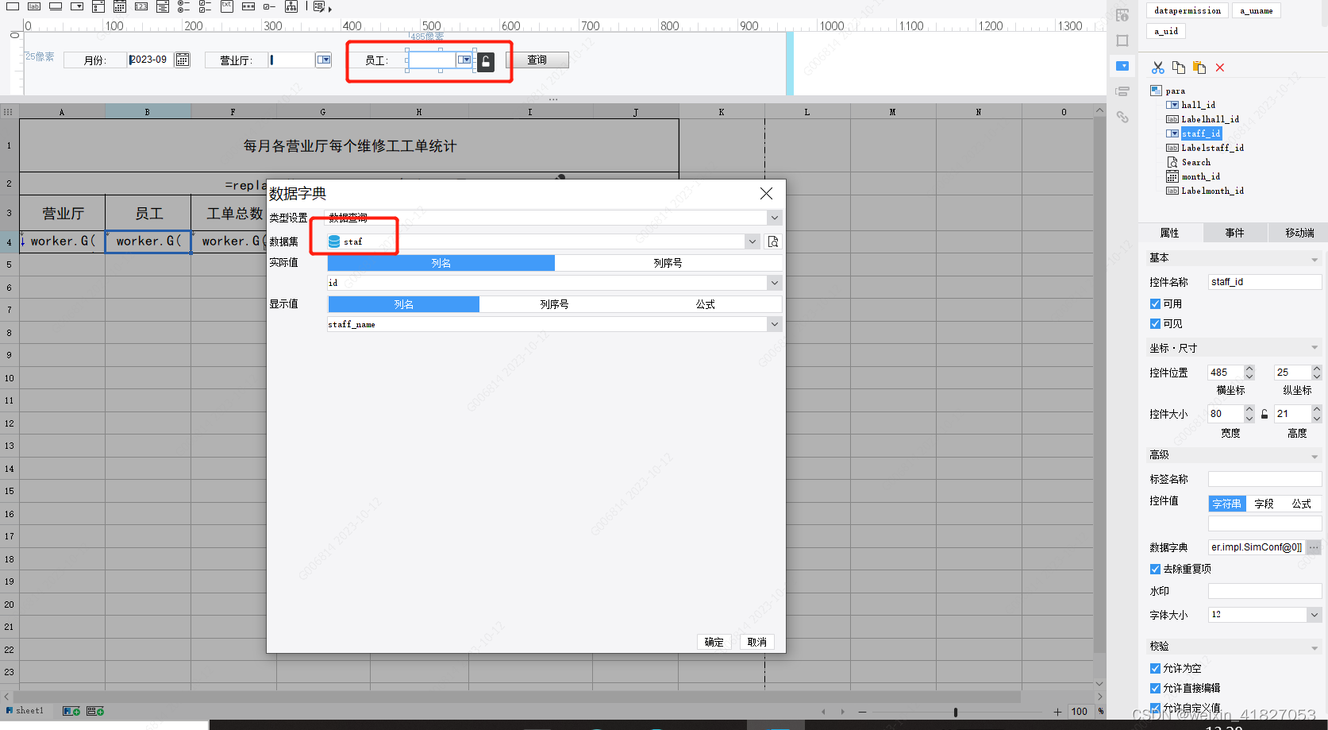Select the tree dropdown widget tool

tap(163, 6)
